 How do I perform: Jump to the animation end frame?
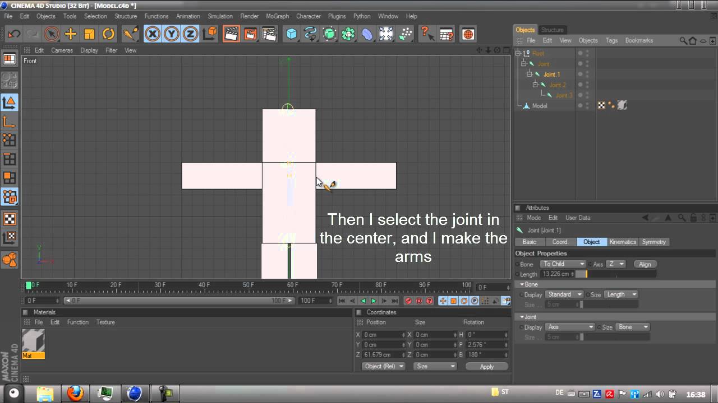395,301
